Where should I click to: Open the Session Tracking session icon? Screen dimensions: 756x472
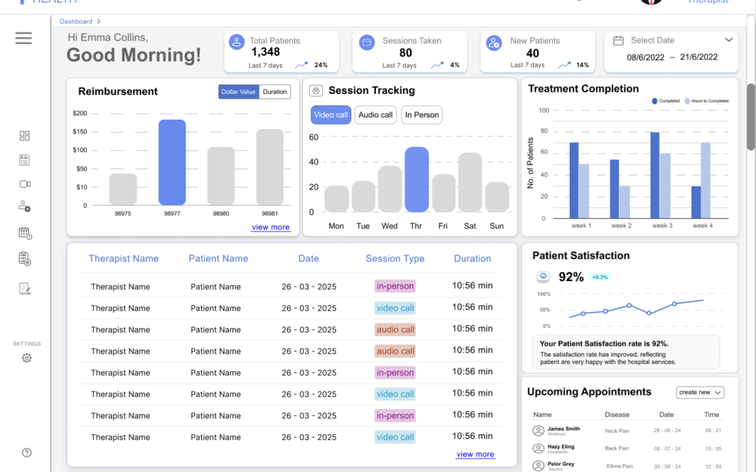[316, 90]
